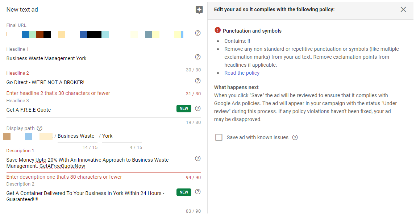Edit the Headline 1 text field
The height and width of the screenshot is (216, 416).
(x=98, y=58)
